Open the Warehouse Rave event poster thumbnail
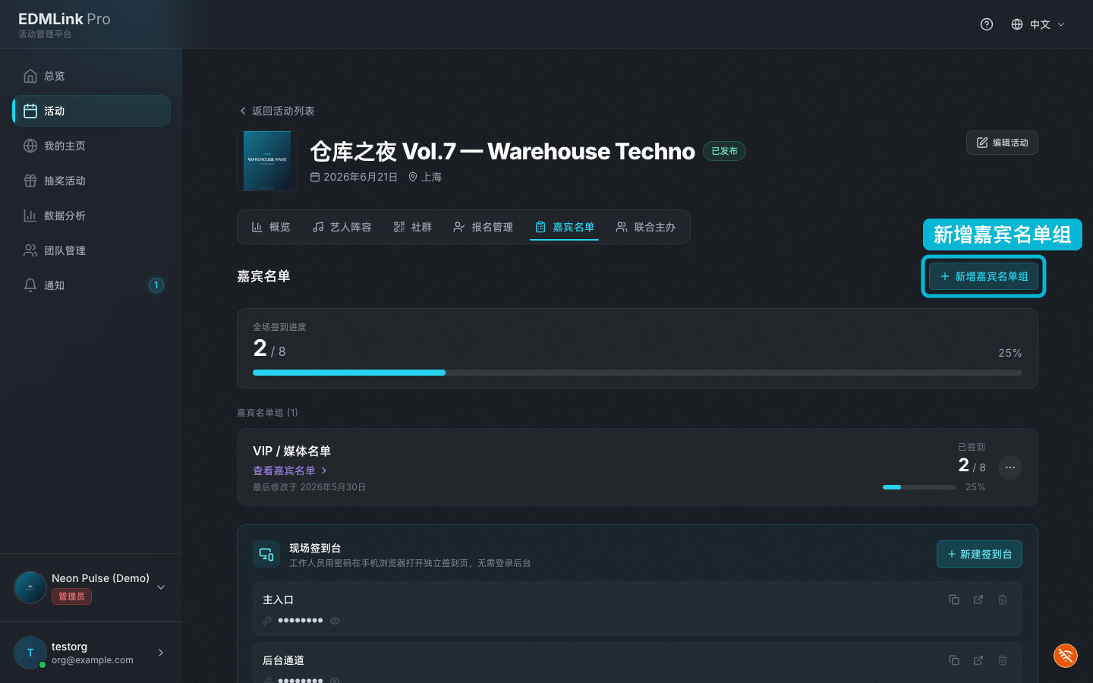 point(267,161)
